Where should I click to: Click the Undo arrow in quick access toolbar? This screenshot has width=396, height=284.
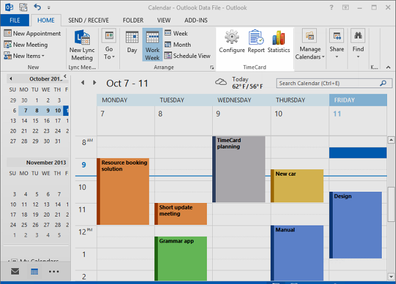(x=37, y=7)
